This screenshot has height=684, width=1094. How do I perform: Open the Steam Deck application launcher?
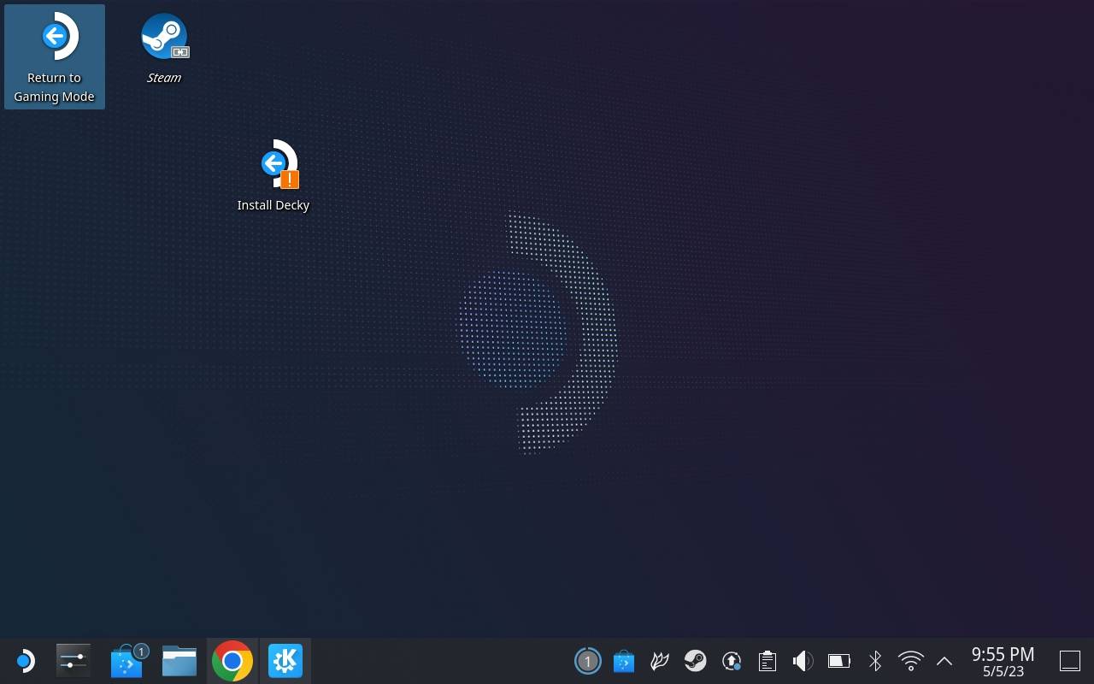24,661
